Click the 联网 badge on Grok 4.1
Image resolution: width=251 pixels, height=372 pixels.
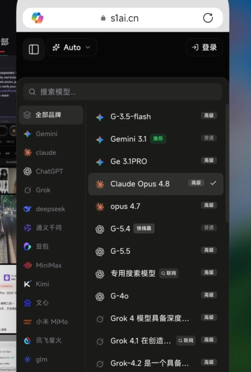[x=186, y=341]
